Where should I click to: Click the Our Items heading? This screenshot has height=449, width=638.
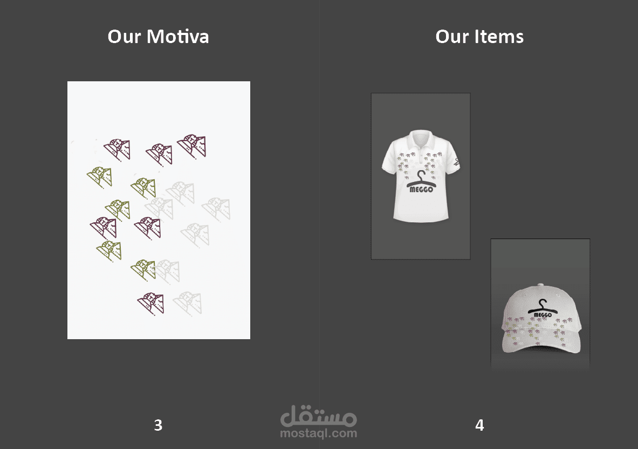(479, 37)
